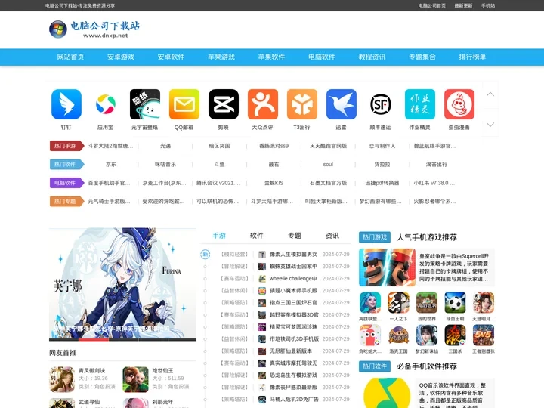Switch to the 专题 tab

pos(295,236)
